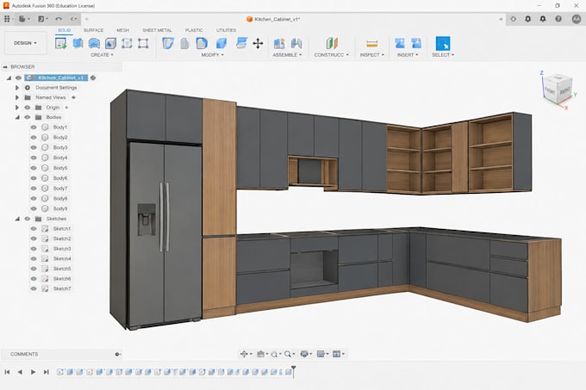
Task: Switch to the UTILITIES tab
Action: click(x=226, y=30)
